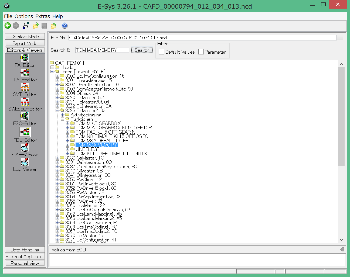Expand the Header node
The height and width of the screenshot is (277, 350).
[x=52, y=67]
